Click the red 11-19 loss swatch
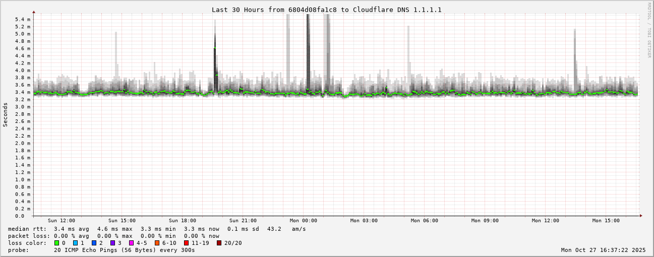 (x=186, y=243)
